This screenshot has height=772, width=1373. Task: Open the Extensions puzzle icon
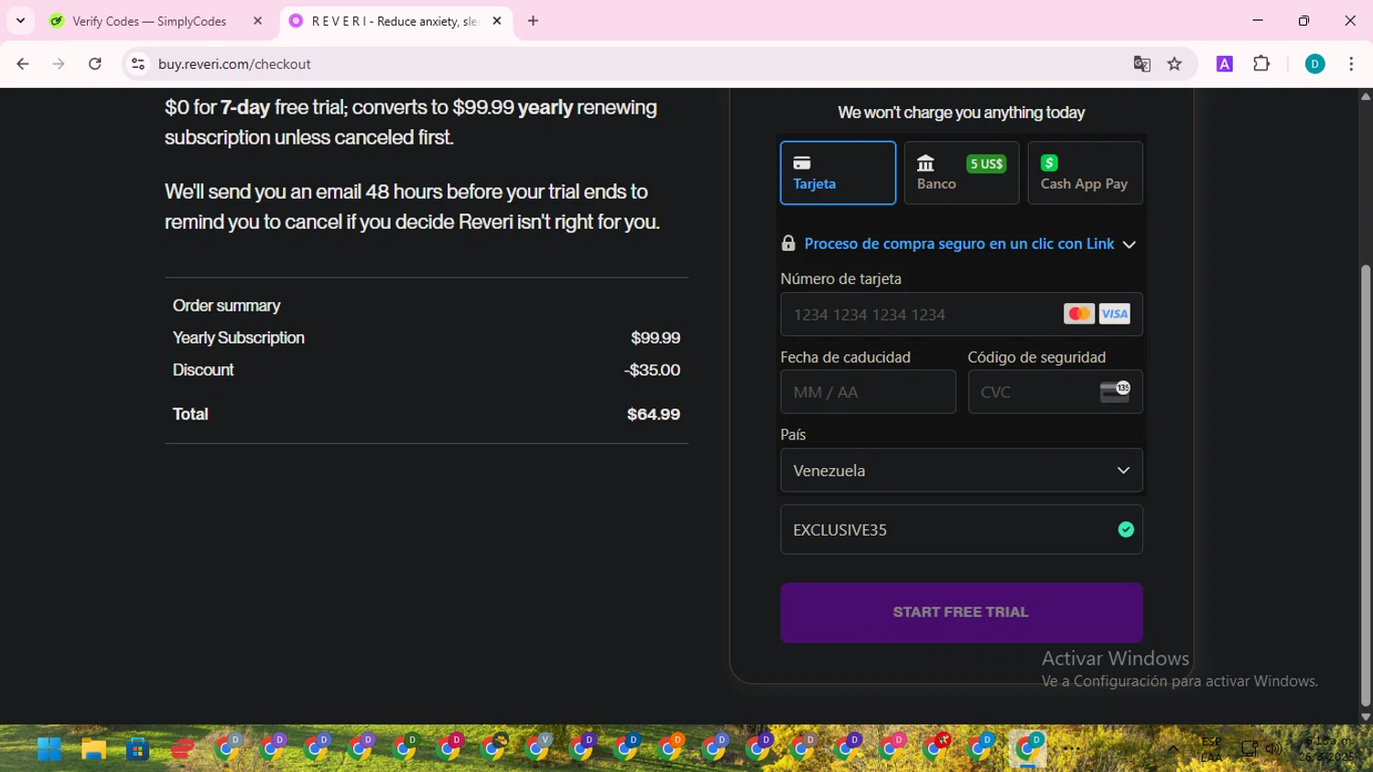(x=1261, y=64)
